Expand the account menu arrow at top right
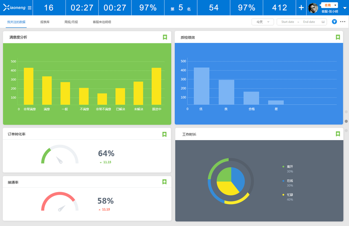349x226 pixels. coord(345,8)
